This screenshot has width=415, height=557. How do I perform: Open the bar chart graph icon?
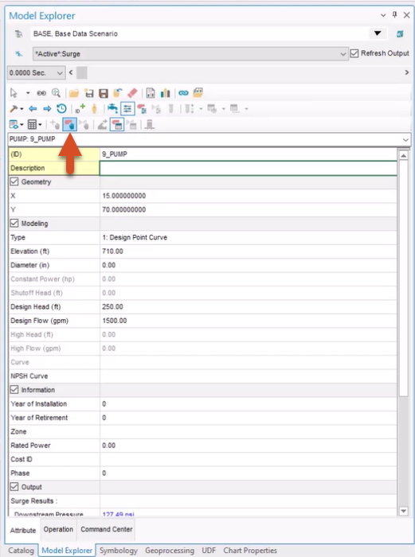(165, 93)
